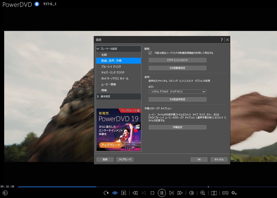Click その他動画設定 button
The image size is (277, 198).
pos(177,68)
